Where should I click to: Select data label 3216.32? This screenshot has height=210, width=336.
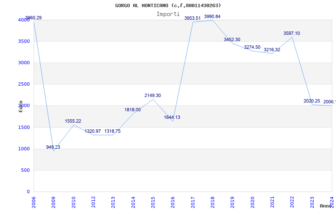click(272, 50)
